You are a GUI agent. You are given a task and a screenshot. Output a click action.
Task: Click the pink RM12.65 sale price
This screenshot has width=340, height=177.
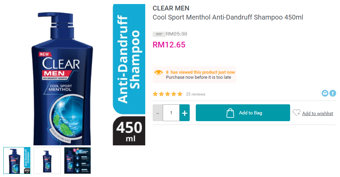[169, 45]
